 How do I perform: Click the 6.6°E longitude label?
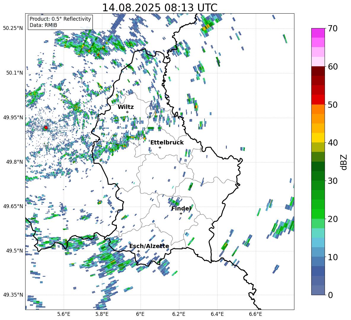tap(256, 314)
